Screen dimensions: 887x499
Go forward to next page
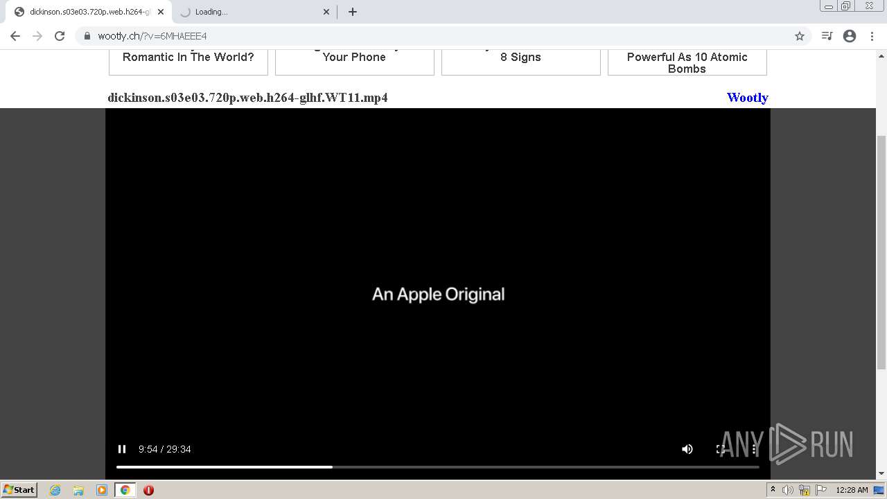(37, 36)
